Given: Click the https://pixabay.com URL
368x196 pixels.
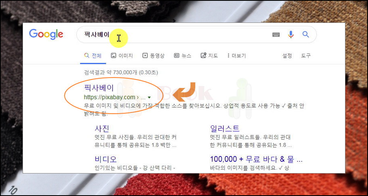Looking at the screenshot, I should click(x=110, y=97).
